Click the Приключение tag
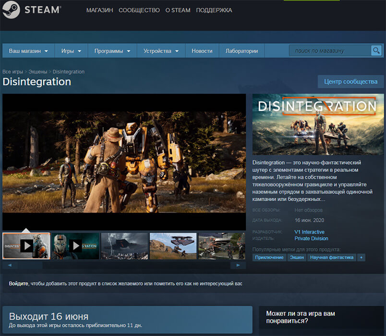386x336 pixels. [269, 257]
